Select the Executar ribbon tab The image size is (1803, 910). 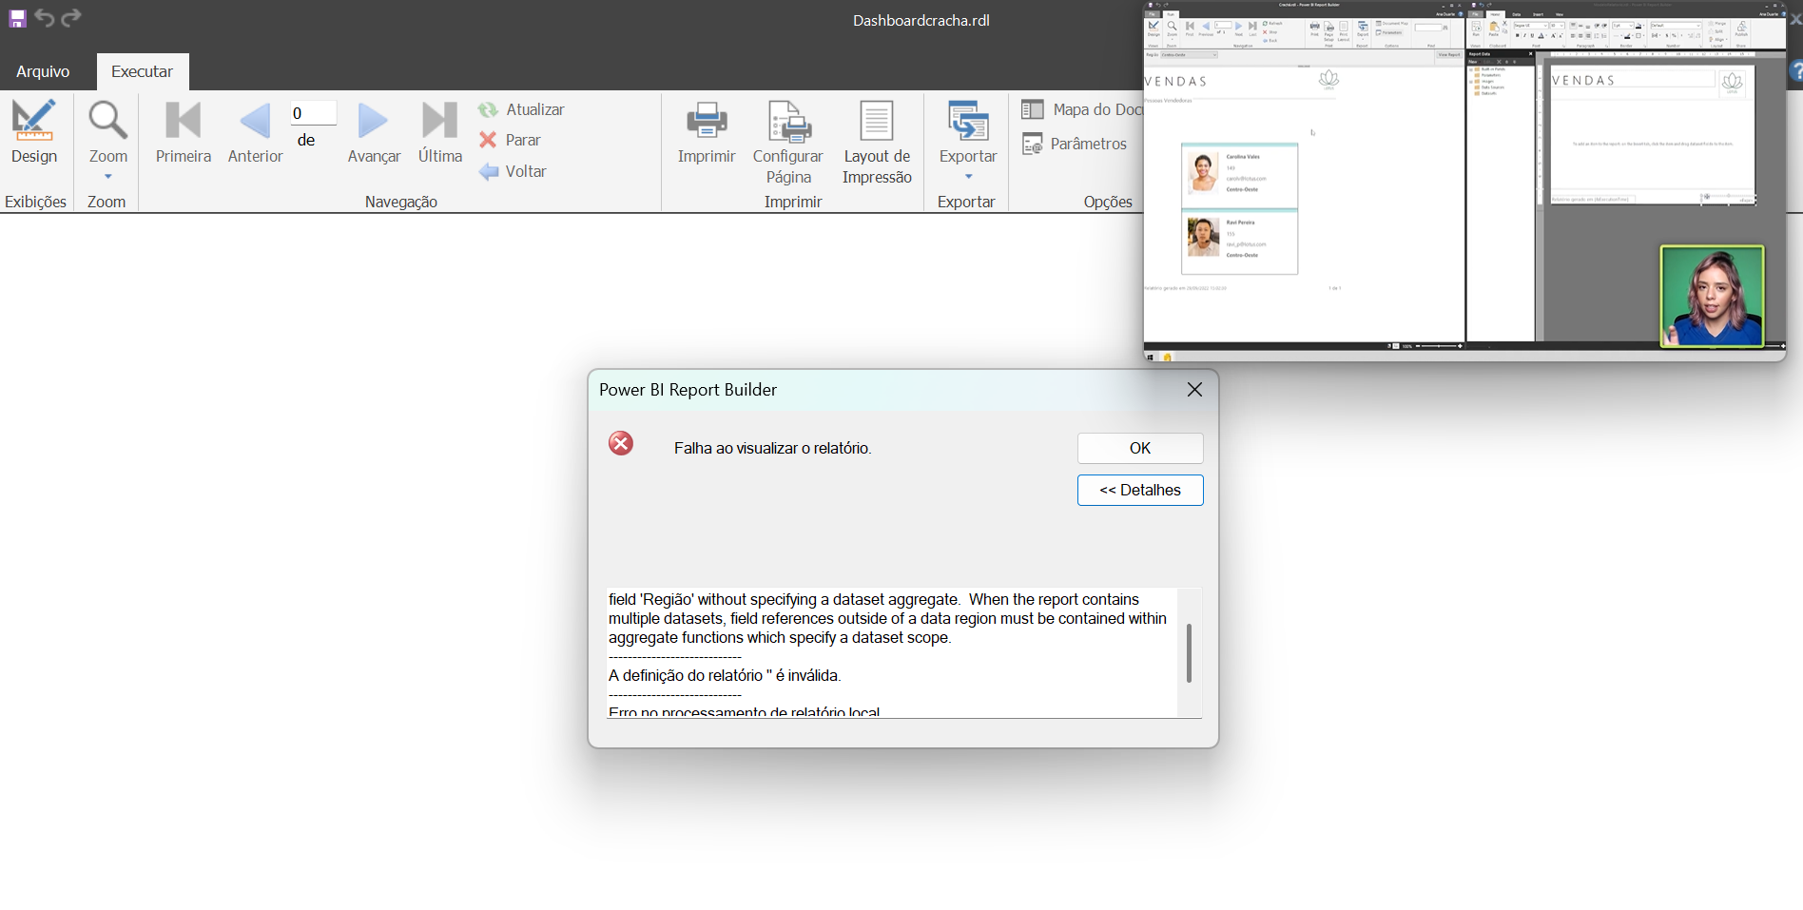pyautogui.click(x=143, y=71)
